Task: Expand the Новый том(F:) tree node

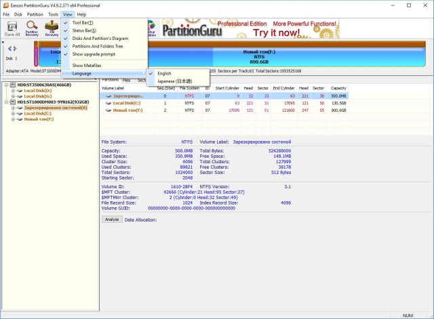Action: pyautogui.click(x=13, y=119)
